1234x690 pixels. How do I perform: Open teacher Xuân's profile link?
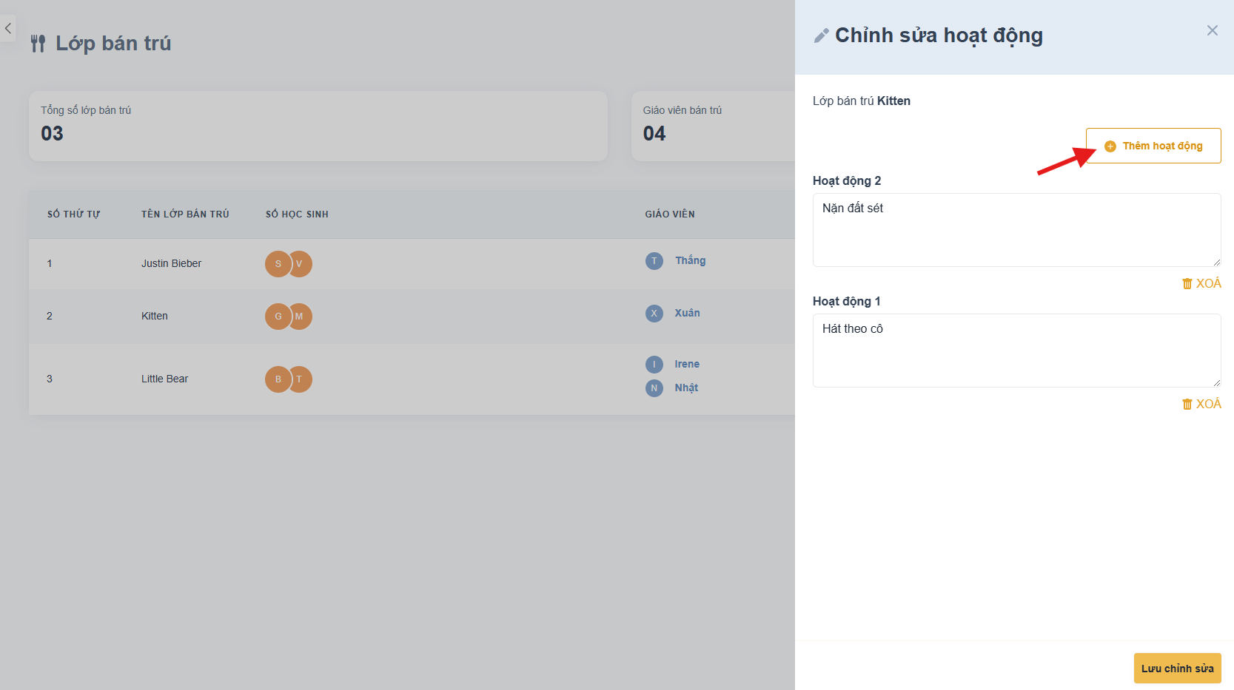click(x=687, y=313)
